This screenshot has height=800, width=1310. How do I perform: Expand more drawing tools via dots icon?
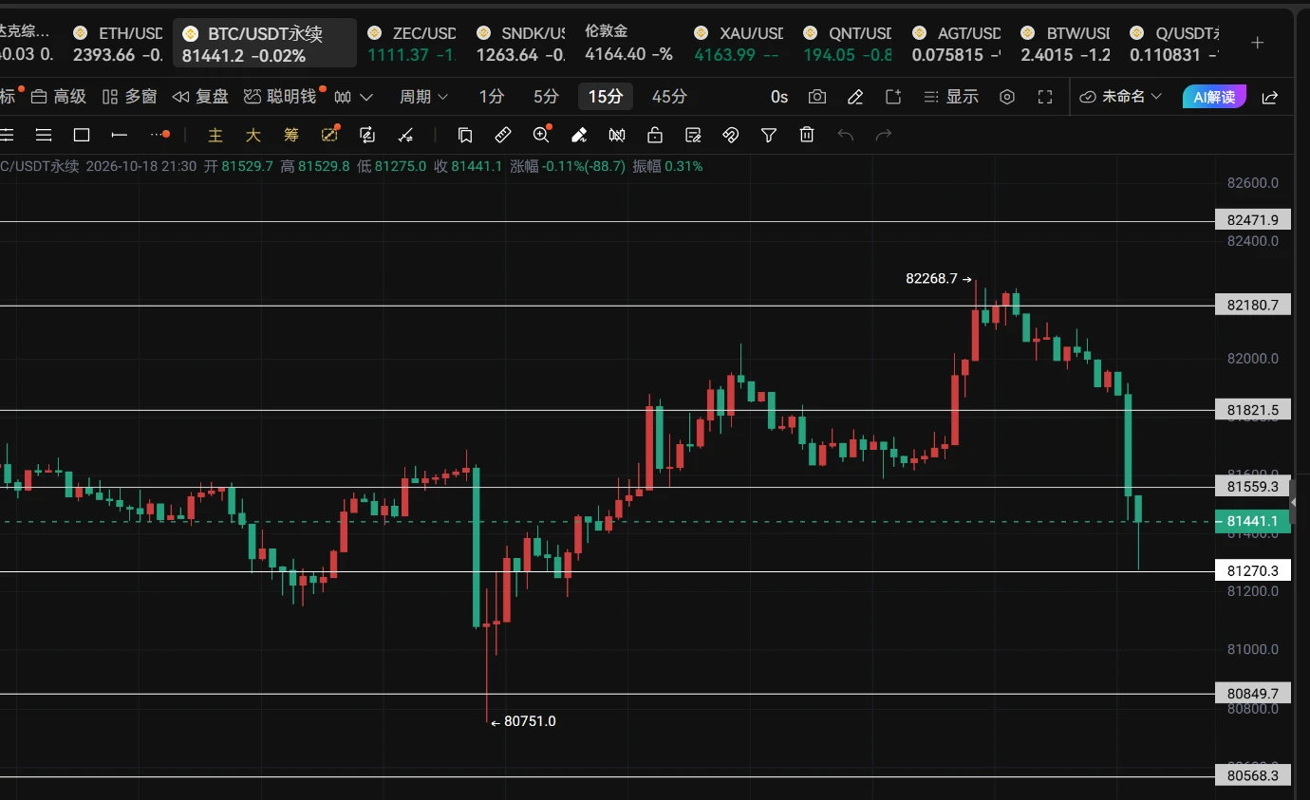pyautogui.click(x=159, y=135)
